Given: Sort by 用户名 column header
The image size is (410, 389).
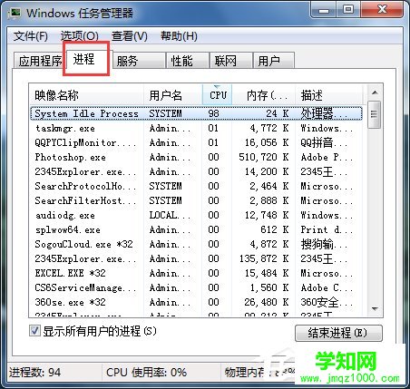Looking at the screenshot, I should [172, 95].
